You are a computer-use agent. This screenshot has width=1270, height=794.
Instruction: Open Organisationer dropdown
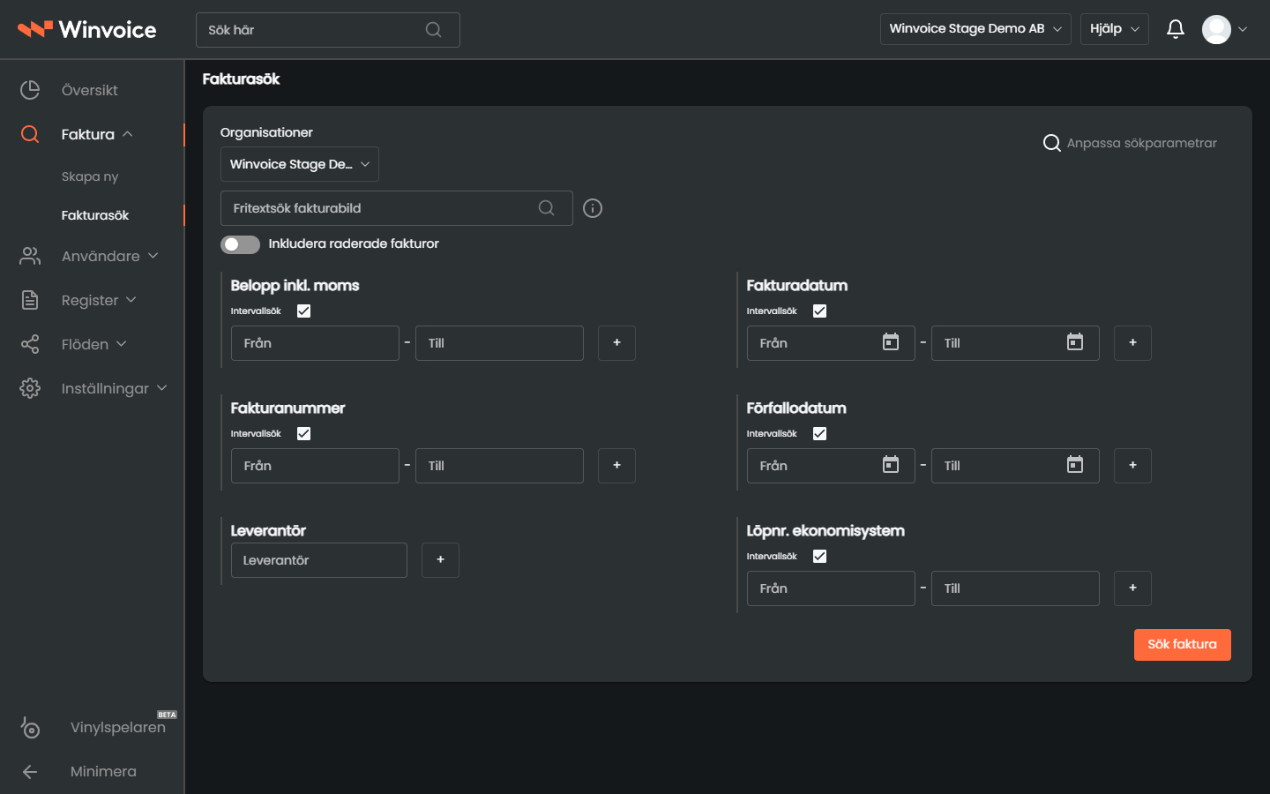tap(300, 164)
